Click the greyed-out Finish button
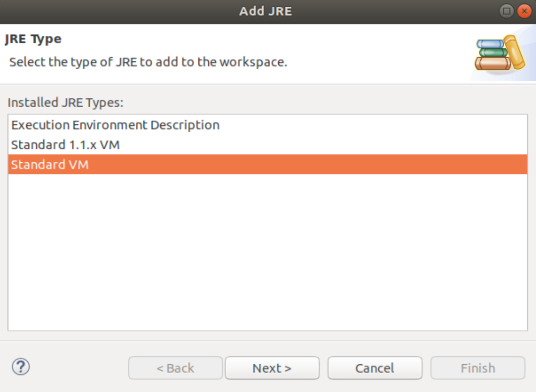Image resolution: width=536 pixels, height=392 pixels. pos(477,368)
